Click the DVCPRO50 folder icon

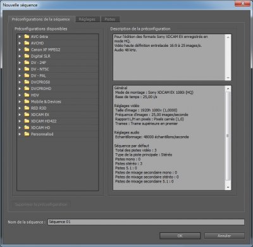tap(27, 82)
